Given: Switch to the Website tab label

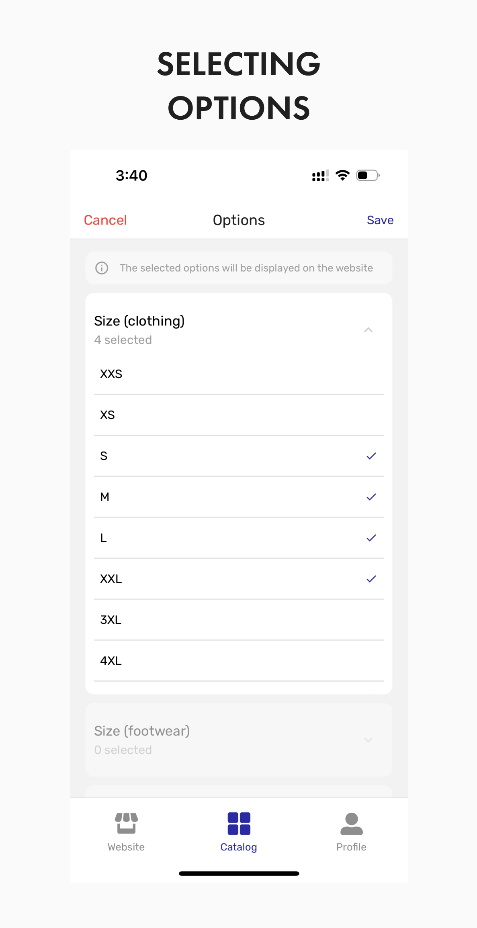Looking at the screenshot, I should click(x=126, y=847).
